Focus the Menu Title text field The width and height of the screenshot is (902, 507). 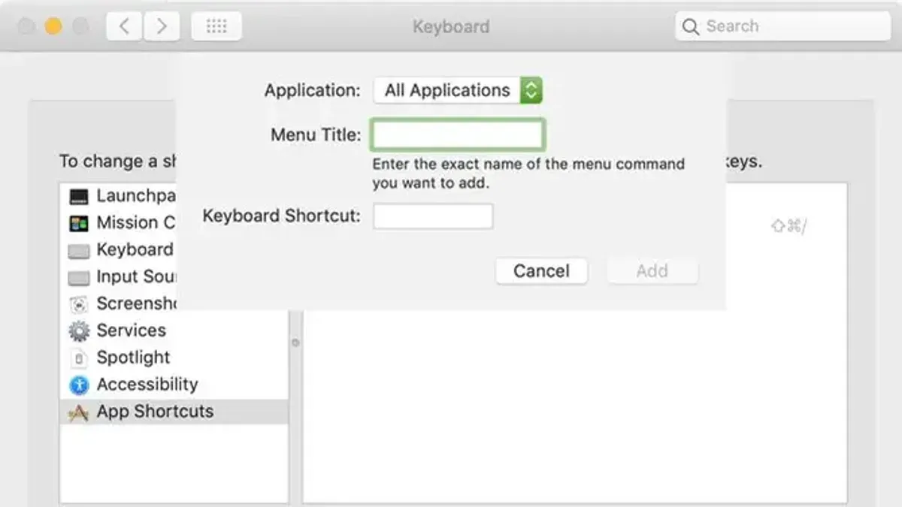(x=457, y=135)
